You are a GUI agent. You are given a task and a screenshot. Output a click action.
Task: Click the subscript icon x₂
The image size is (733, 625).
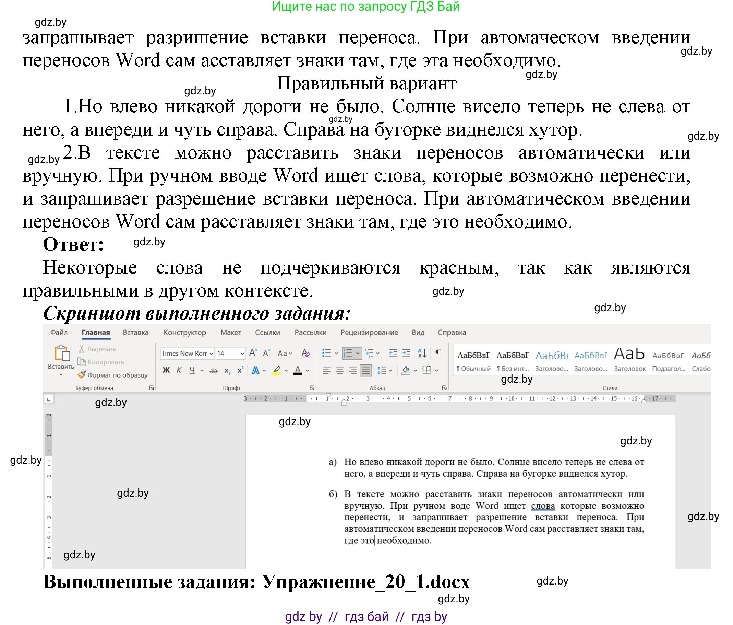coord(227,371)
